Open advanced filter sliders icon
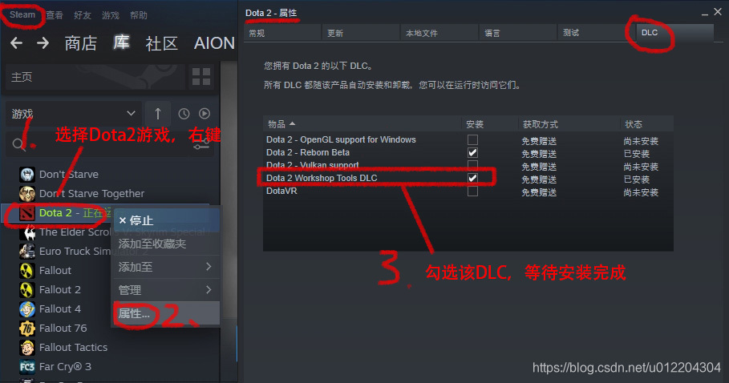 (201, 145)
